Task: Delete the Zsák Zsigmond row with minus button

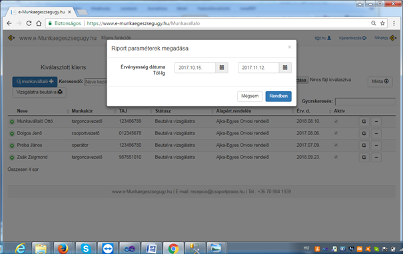Action: click(376, 158)
